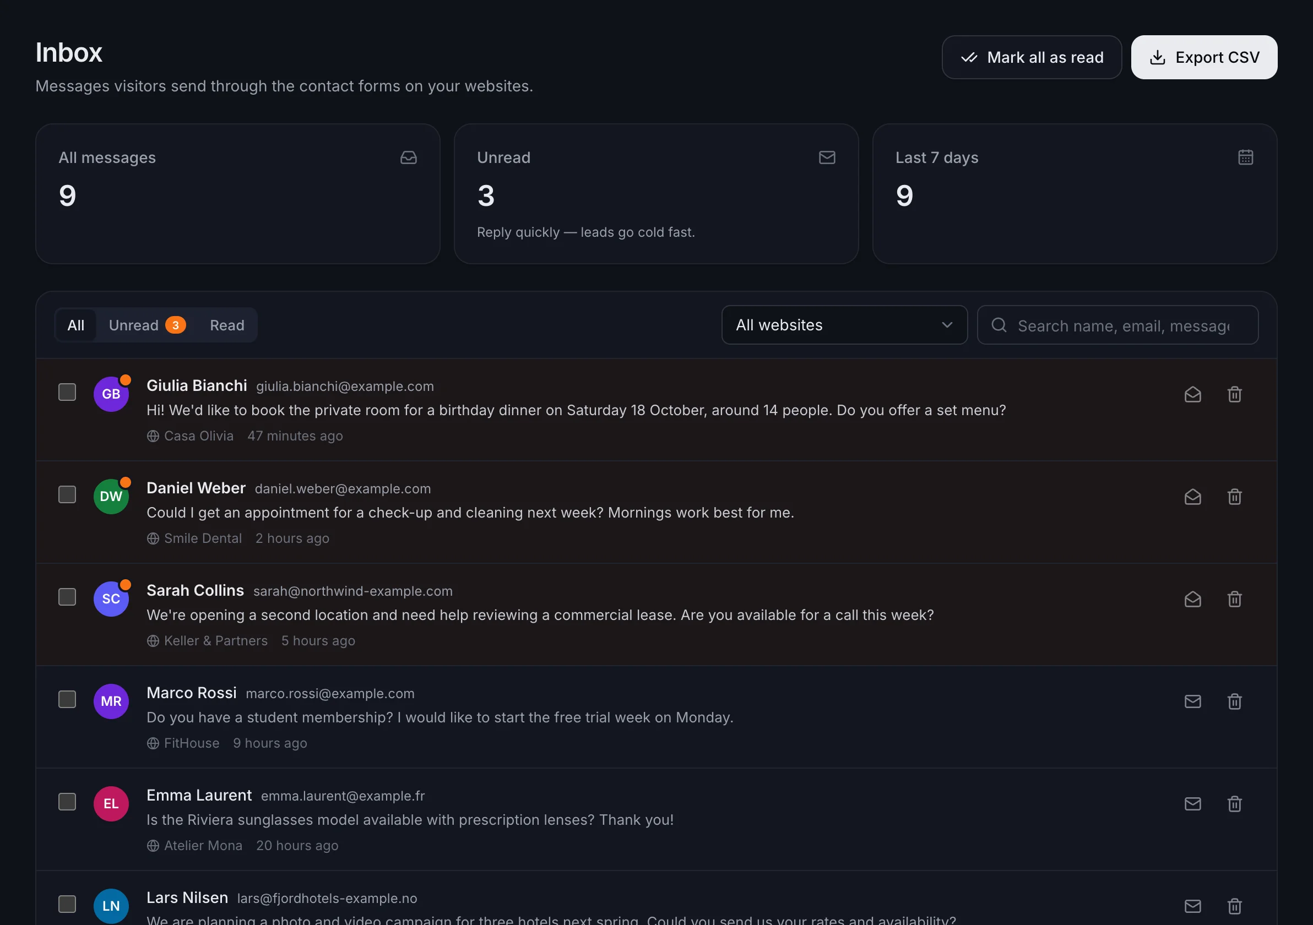Viewport: 1313px width, 925px height.
Task: Open message about reviewing a commercial lease
Action: coord(540,615)
